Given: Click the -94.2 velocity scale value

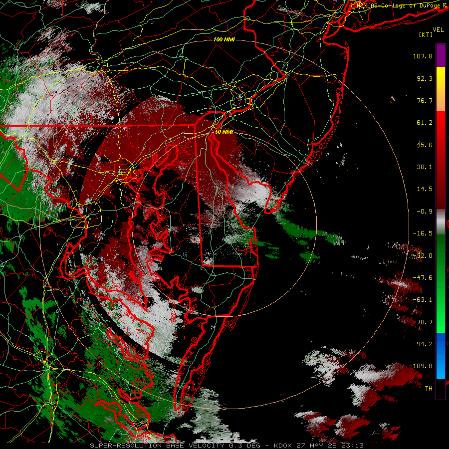Looking at the screenshot, I should point(423,344).
